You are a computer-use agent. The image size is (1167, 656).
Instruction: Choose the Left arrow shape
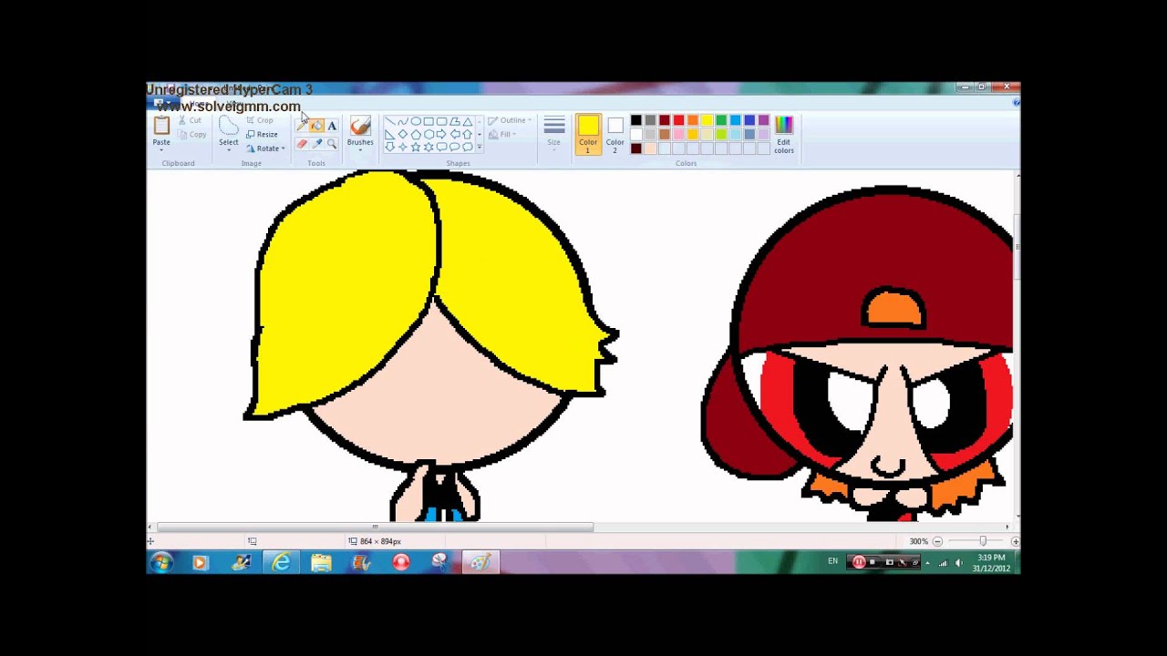click(x=454, y=134)
